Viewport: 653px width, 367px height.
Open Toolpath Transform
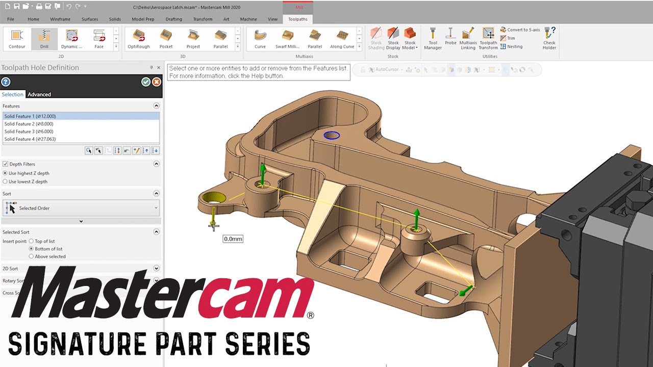(x=488, y=39)
